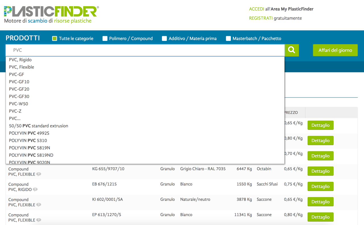Viewport: 364px width, 225px height.
Task: Click info bubble beside KG 655/9707/10 row
Action: point(39,174)
